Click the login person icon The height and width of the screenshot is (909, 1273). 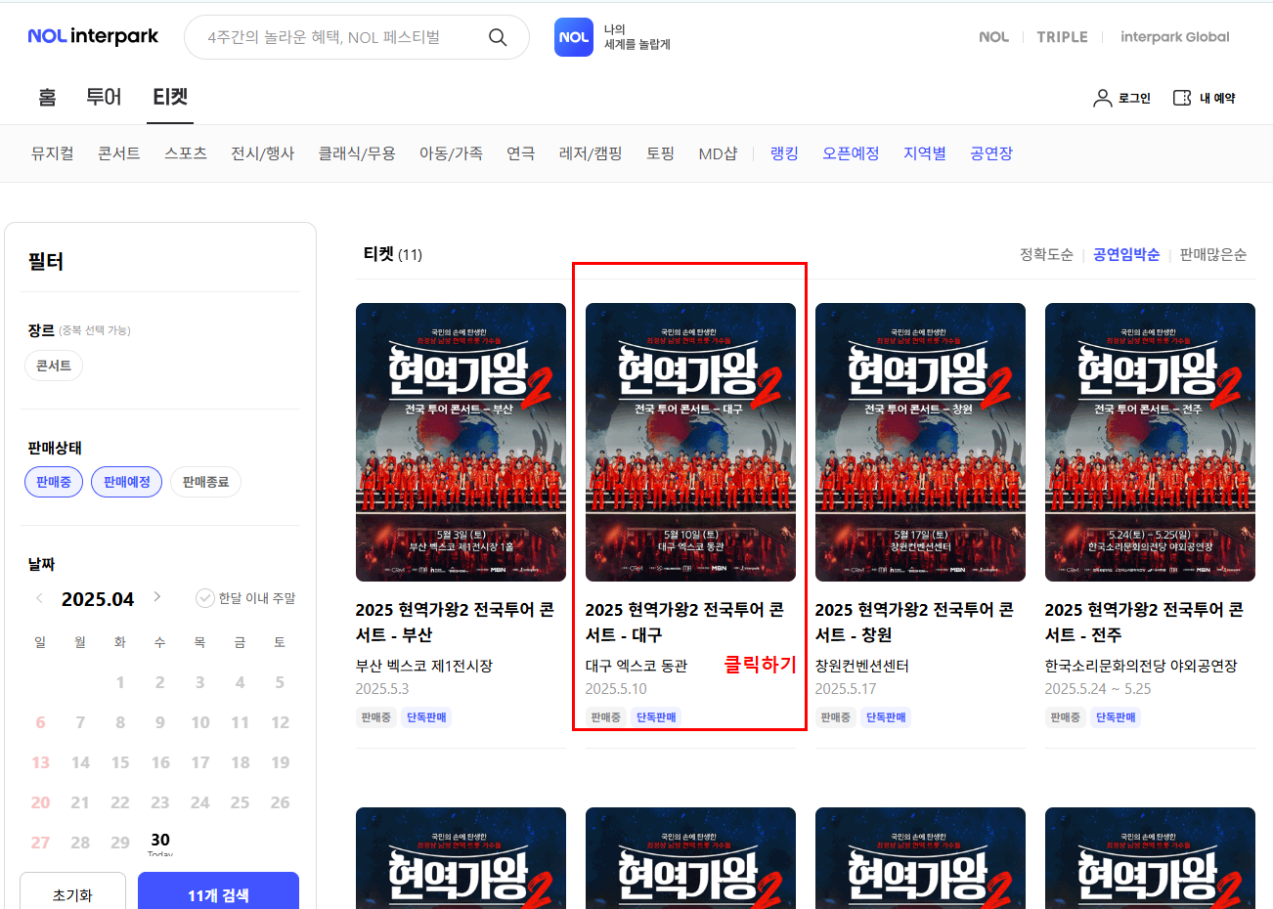(1102, 98)
